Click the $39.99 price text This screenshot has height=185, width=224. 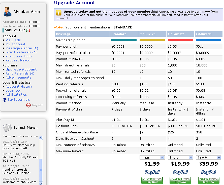[208, 164]
